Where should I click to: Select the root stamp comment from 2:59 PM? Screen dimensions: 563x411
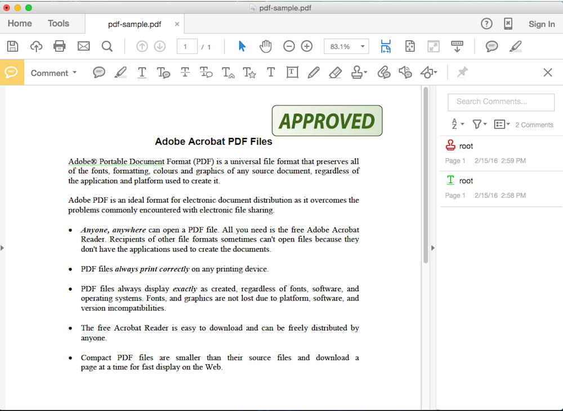click(x=501, y=153)
